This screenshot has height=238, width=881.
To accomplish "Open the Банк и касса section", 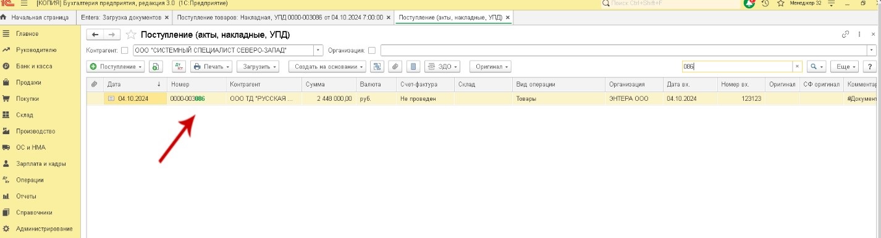I will click(34, 66).
